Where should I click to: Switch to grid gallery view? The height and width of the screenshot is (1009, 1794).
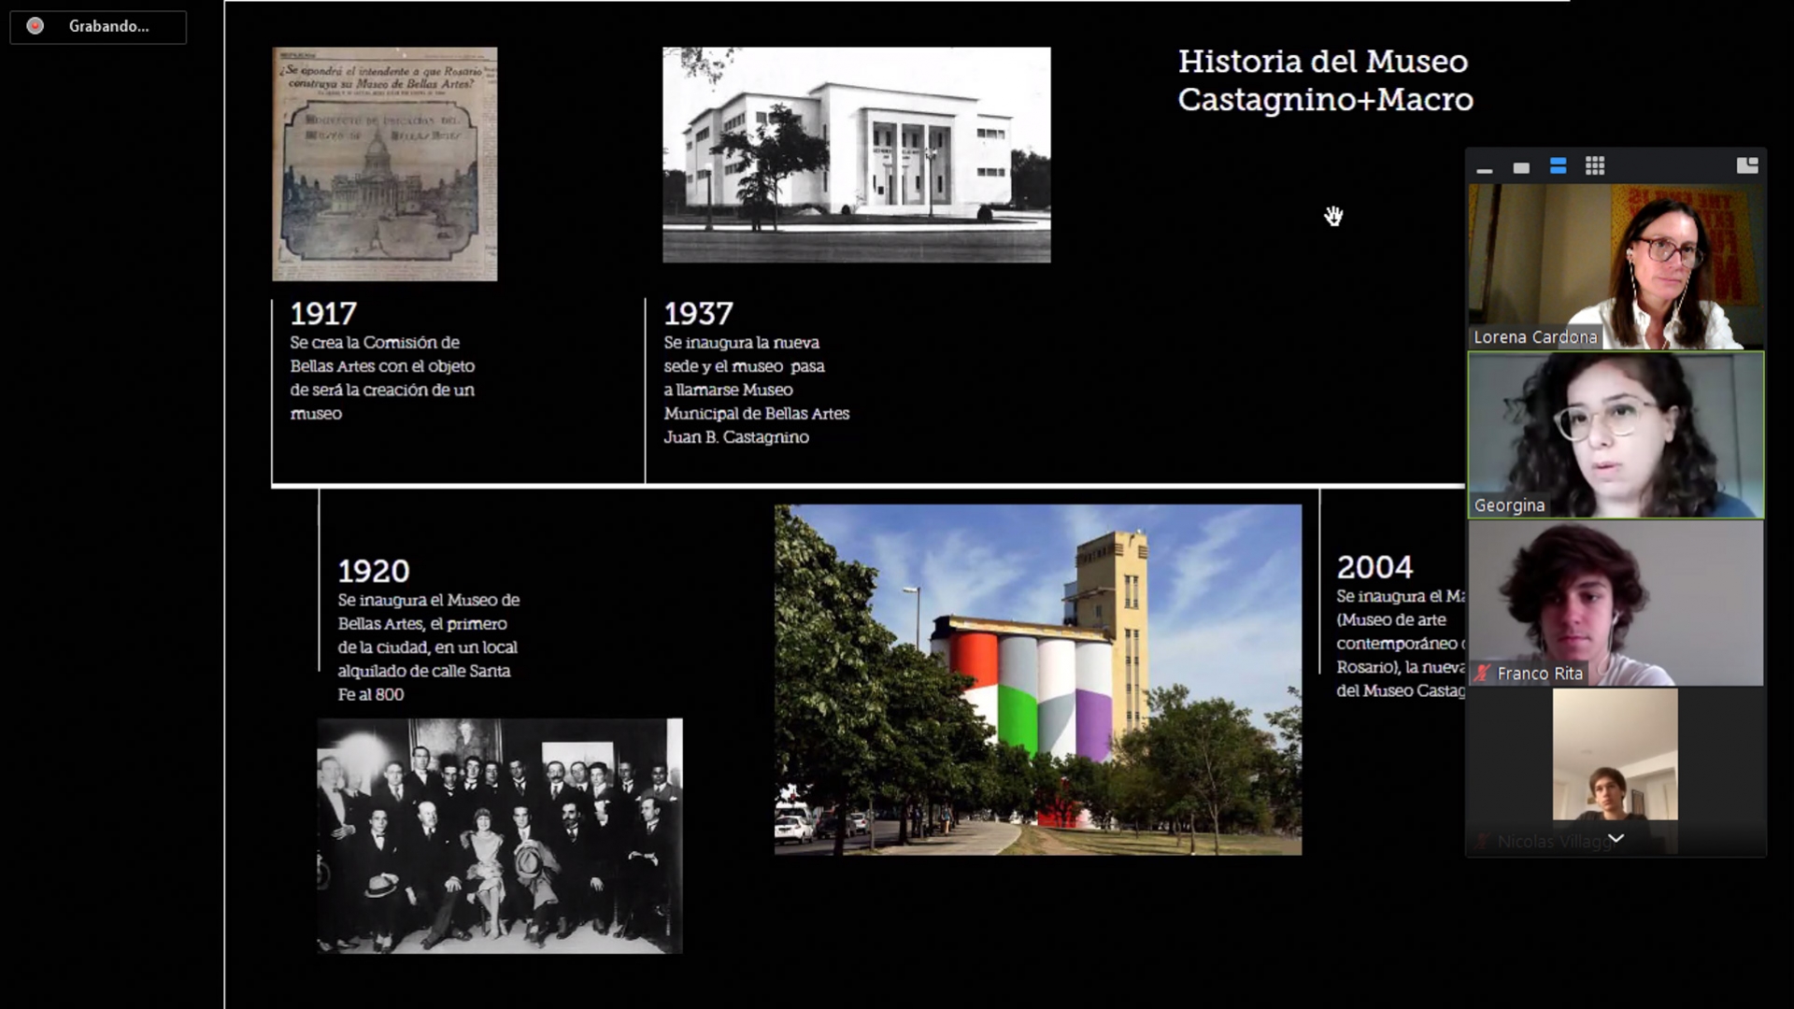tap(1595, 166)
